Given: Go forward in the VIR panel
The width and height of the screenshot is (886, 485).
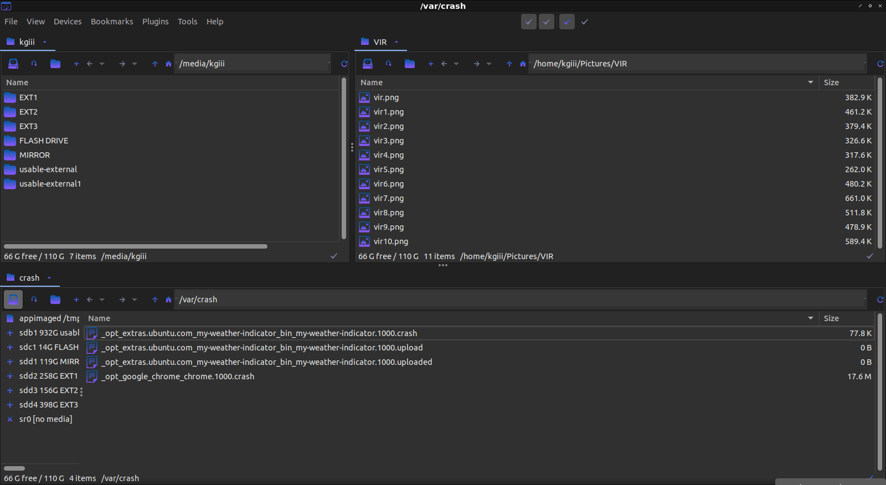Looking at the screenshot, I should 477,64.
